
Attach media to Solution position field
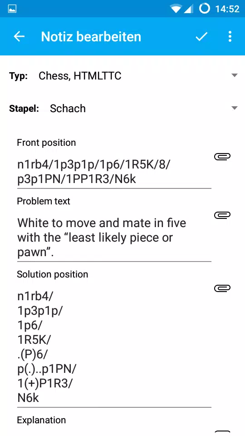222,288
